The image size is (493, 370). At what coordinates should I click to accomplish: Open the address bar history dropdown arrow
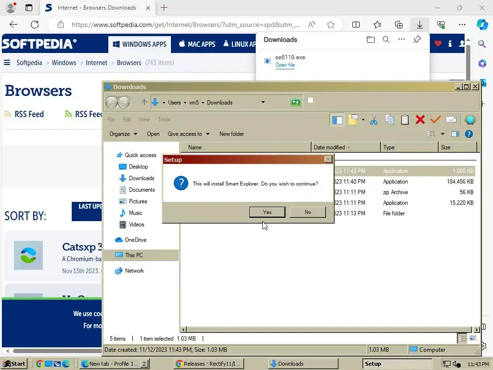(x=263, y=102)
